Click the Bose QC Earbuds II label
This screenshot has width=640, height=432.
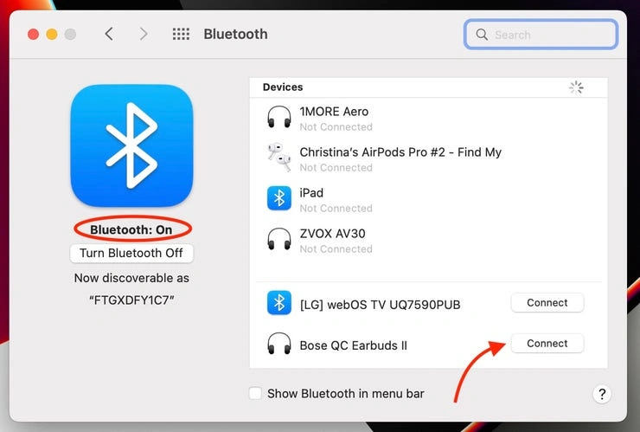tap(354, 345)
